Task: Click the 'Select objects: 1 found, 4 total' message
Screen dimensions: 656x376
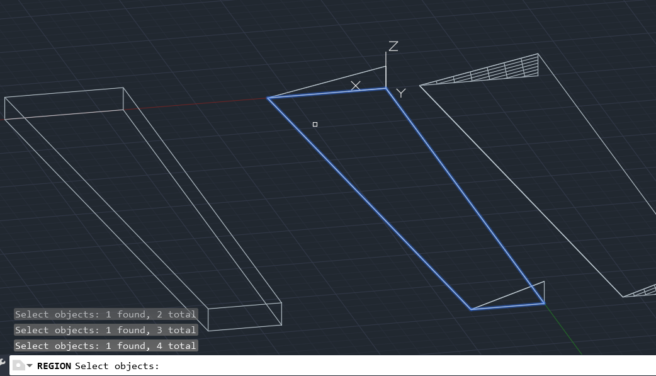Action: coord(105,345)
